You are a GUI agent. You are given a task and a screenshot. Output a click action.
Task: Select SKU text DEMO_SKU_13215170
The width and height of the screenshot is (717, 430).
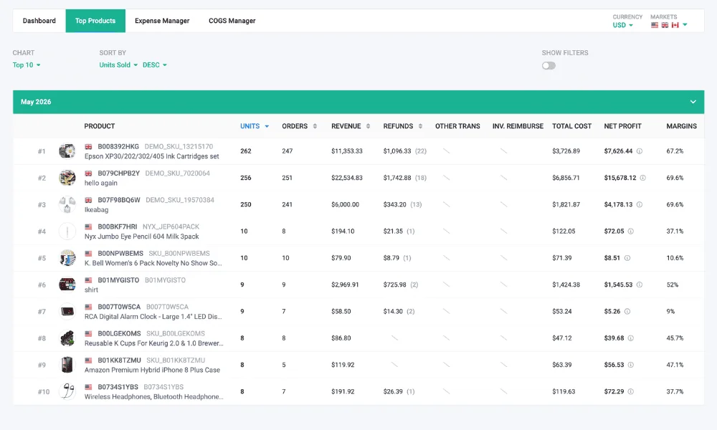(x=179, y=147)
